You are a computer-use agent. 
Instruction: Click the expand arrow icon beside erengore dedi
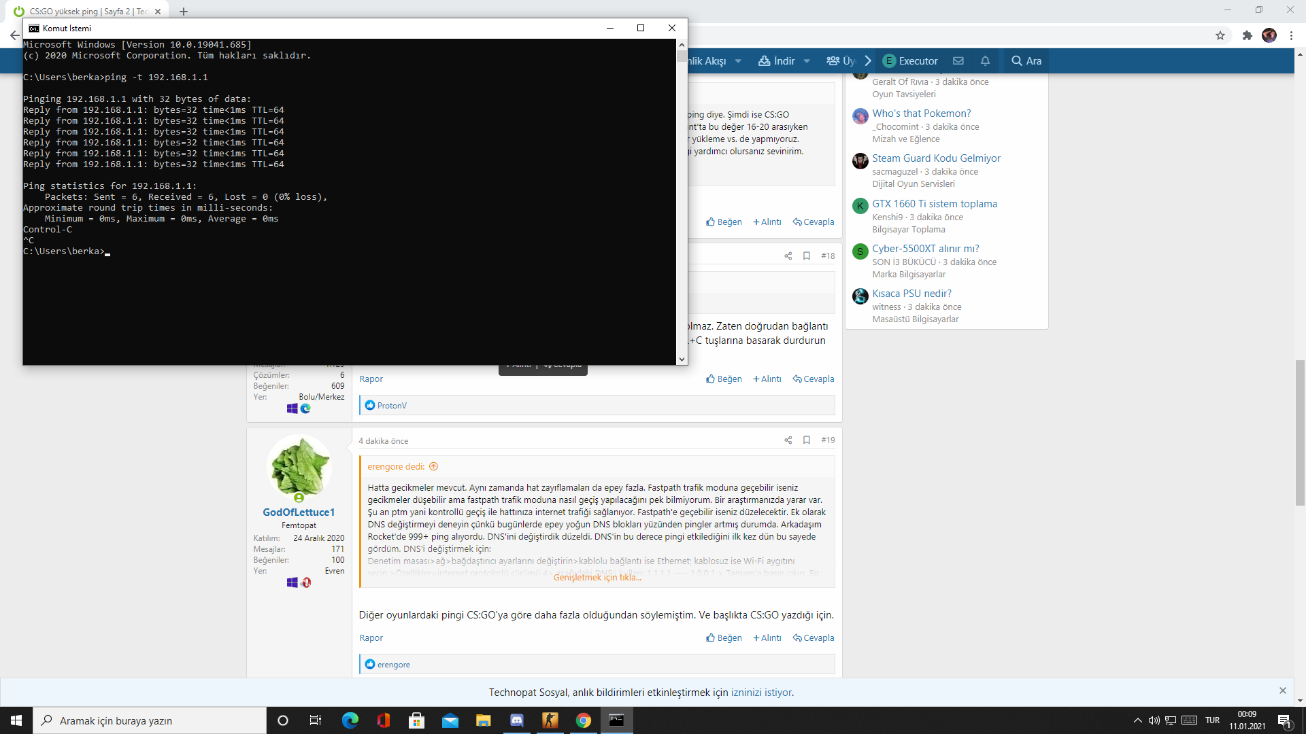[433, 467]
